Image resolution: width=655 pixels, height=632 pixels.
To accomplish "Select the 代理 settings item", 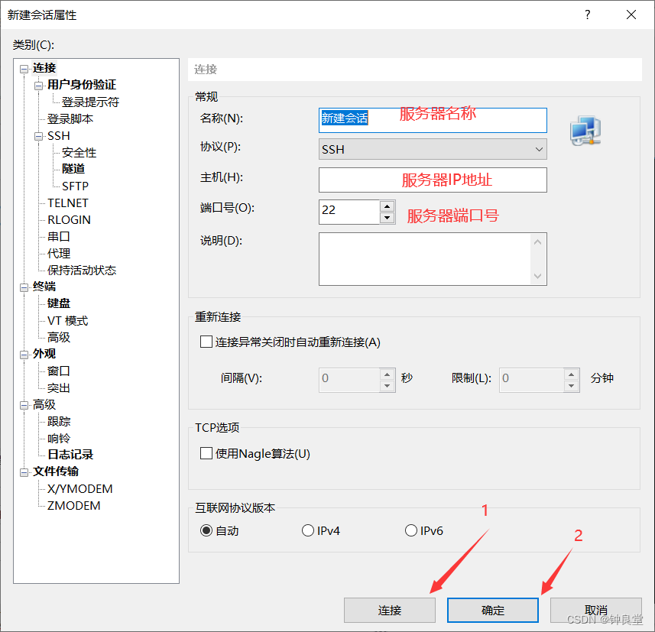I will click(59, 253).
